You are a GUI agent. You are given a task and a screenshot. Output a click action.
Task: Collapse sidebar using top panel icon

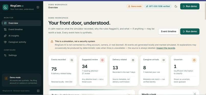[38, 7]
